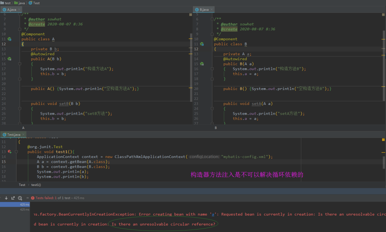Screen dimensions: 386x232
Task: Select the second 425 ms test tree row
Action: click(x=15, y=210)
